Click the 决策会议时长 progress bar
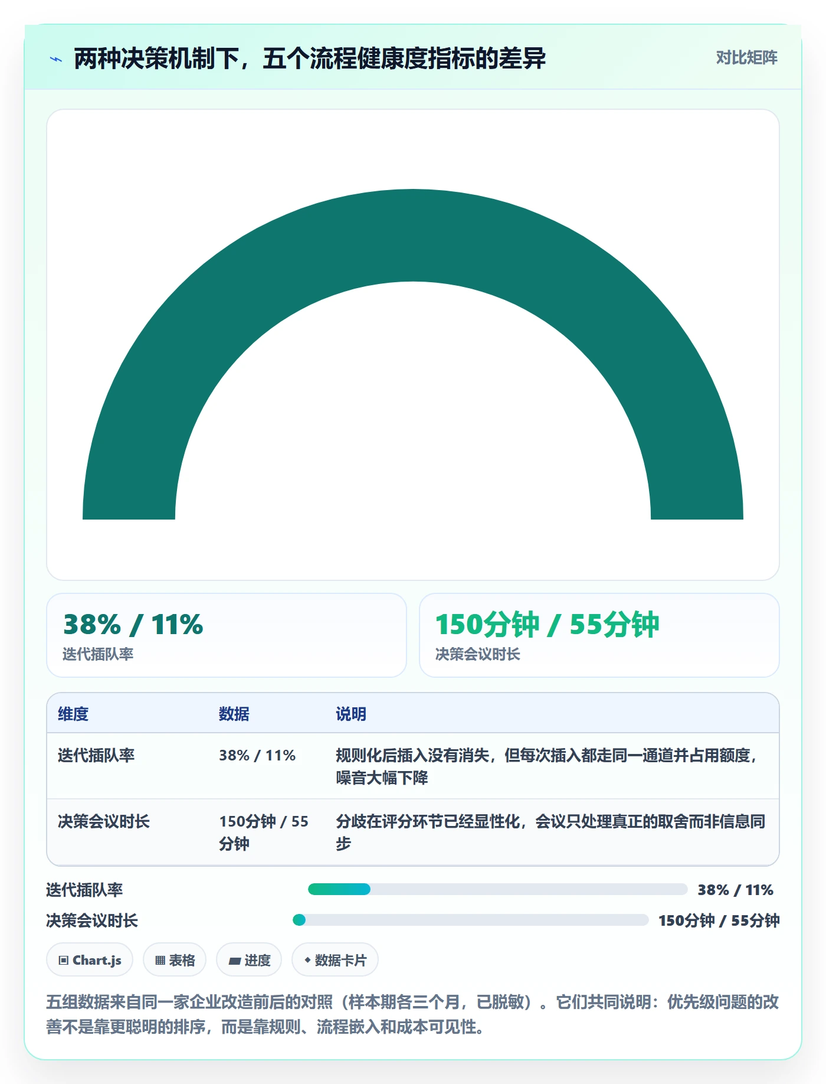Viewport: 826px width, 1084px height. pos(471,920)
